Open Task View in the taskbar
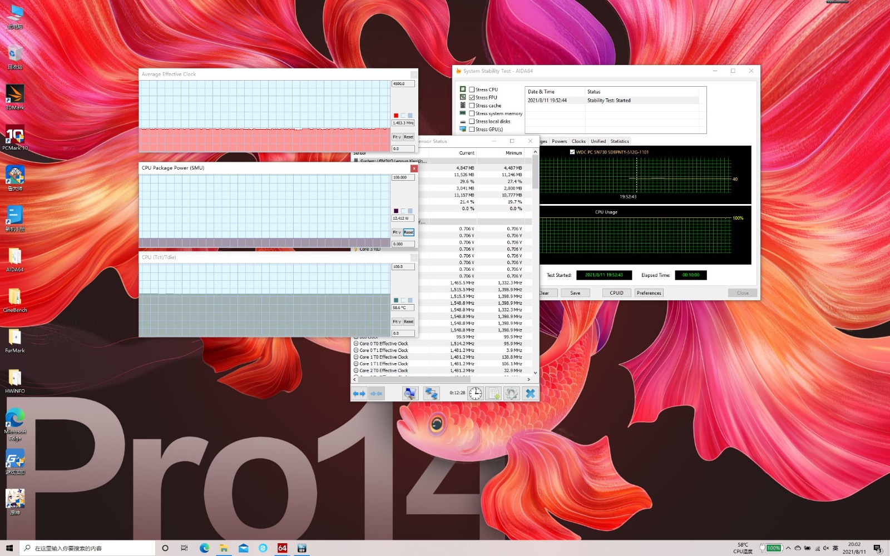 [x=184, y=548]
